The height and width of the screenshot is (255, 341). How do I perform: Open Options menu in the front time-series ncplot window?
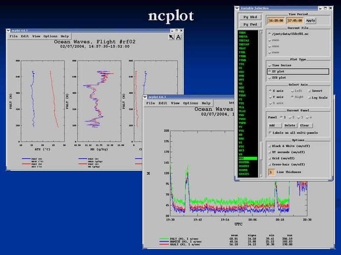(x=191, y=103)
